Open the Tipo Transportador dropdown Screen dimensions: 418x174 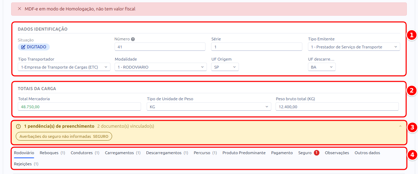(x=64, y=67)
